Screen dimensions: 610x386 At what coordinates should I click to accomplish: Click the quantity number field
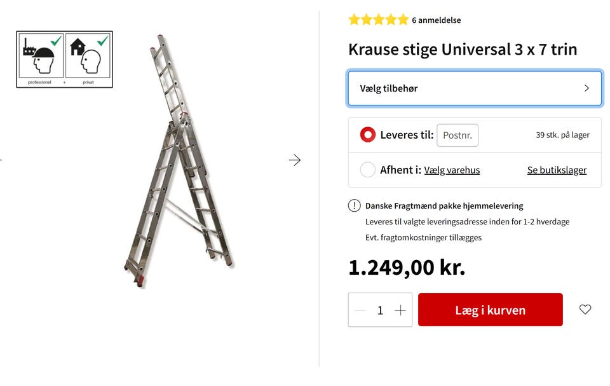pyautogui.click(x=380, y=310)
